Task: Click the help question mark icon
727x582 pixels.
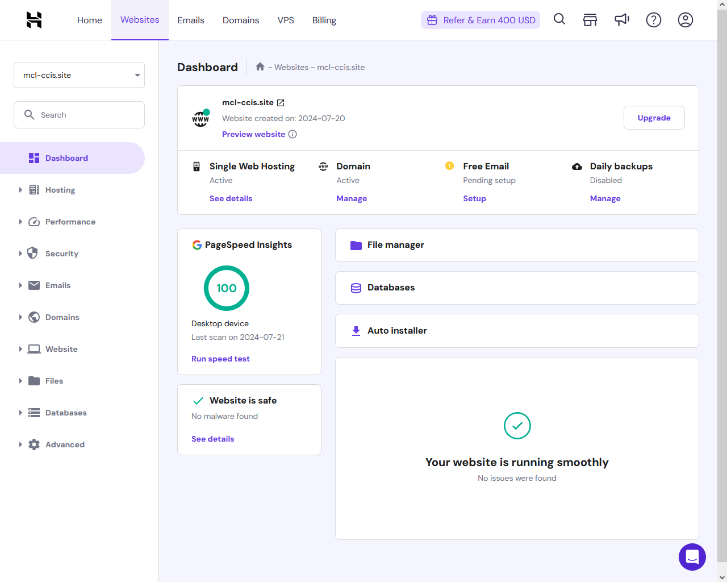Action: click(x=654, y=20)
